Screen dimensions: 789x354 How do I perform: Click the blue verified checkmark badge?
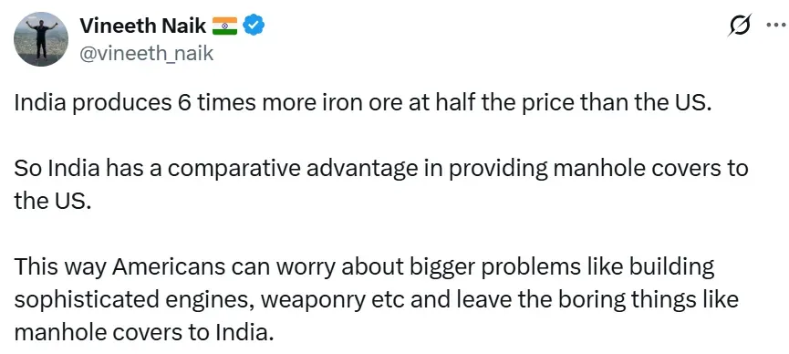coord(254,26)
